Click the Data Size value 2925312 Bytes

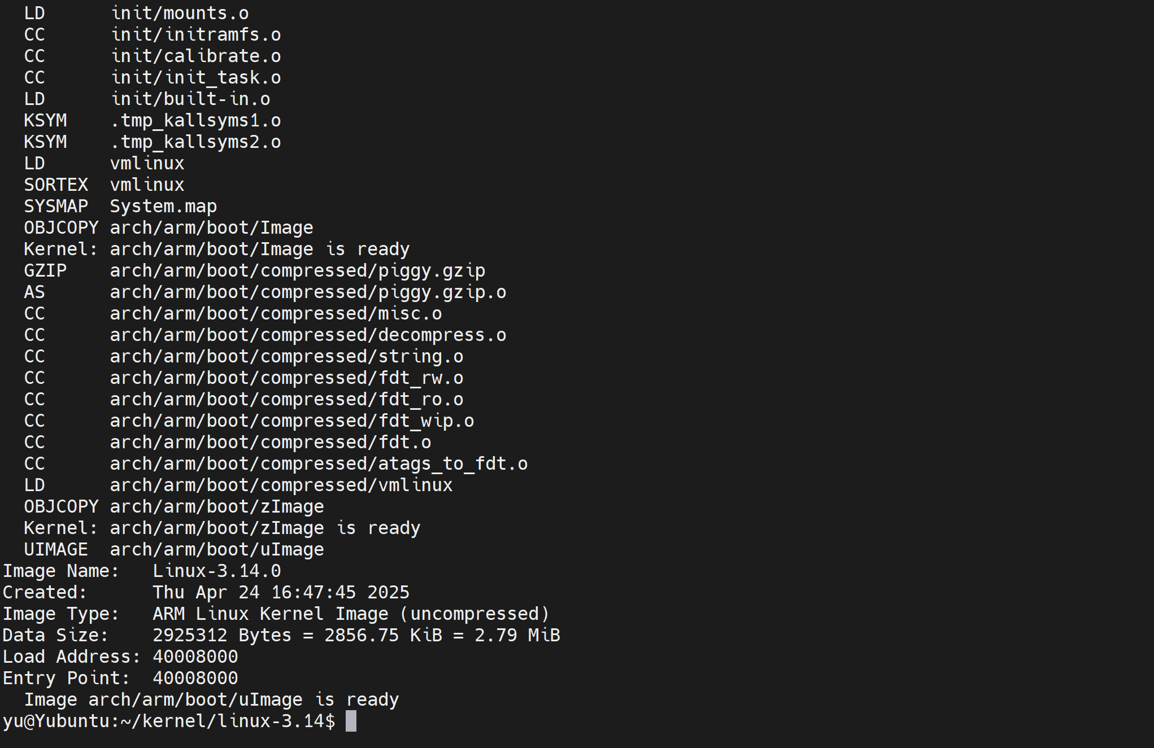pos(222,635)
